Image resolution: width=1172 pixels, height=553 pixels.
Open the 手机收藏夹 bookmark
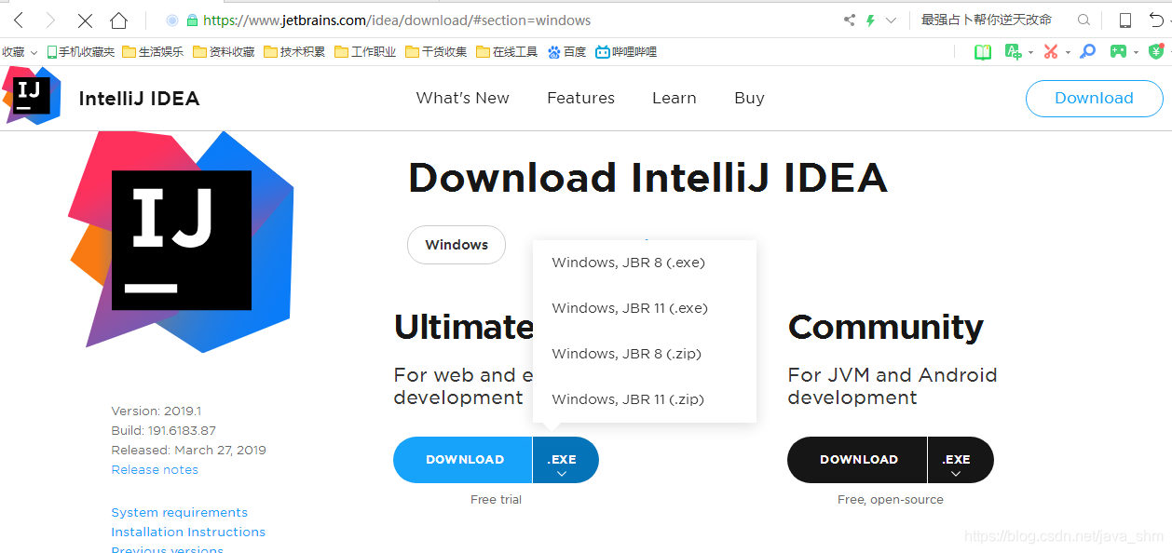[81, 52]
